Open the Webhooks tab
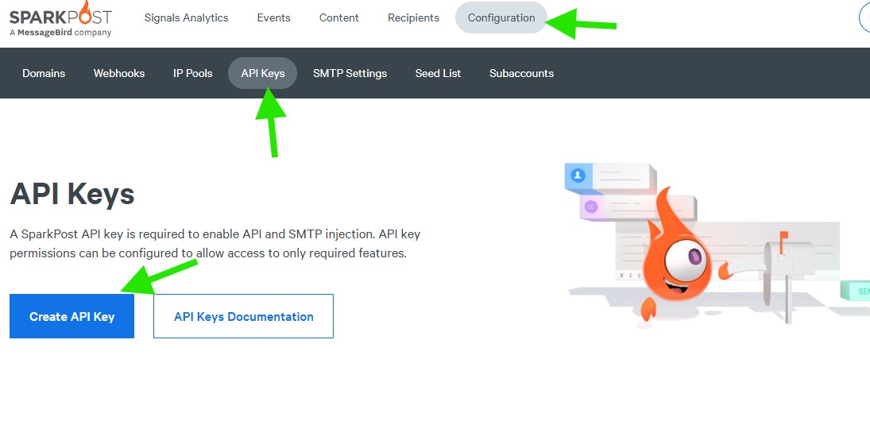 coord(119,73)
